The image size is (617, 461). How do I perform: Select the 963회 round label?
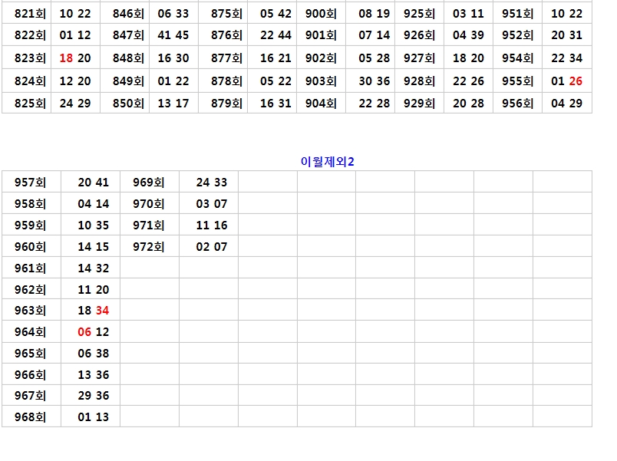coord(31,311)
